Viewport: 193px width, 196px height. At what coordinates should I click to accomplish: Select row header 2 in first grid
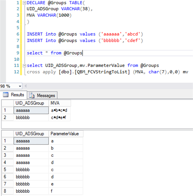(x=8, y=118)
